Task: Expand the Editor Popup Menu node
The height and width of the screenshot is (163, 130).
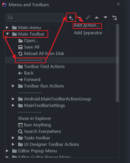Action: 7,151
